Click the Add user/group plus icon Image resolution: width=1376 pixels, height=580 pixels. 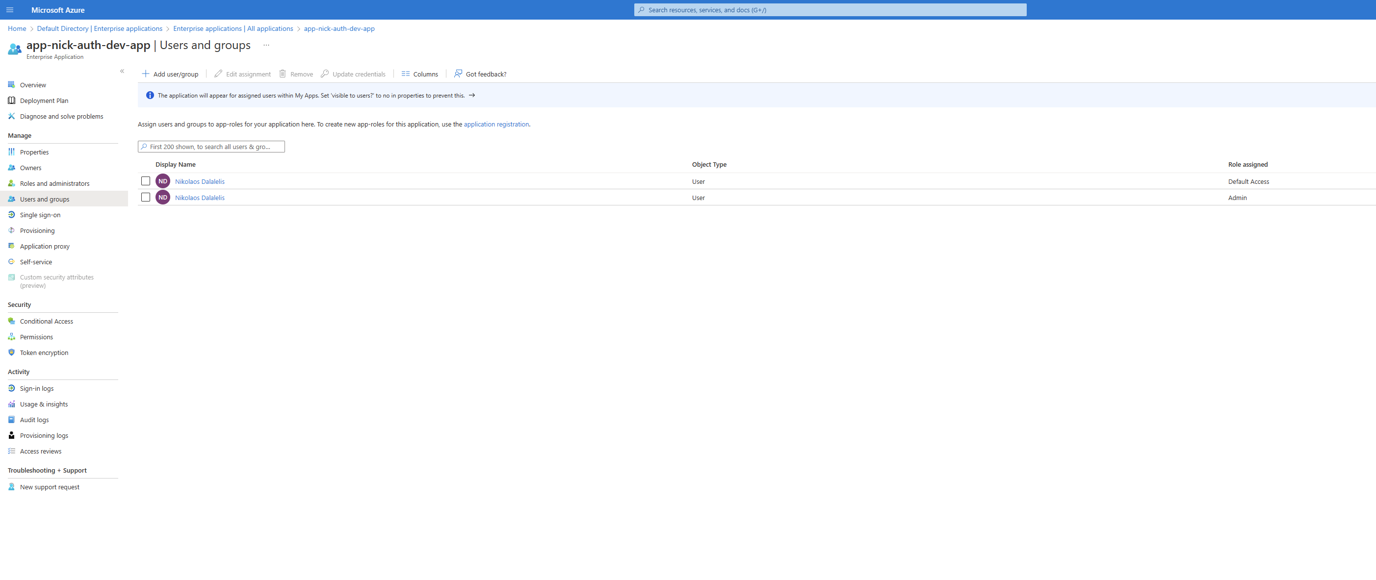[145, 74]
